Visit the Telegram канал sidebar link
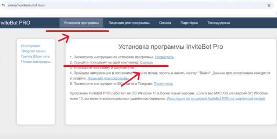Viewport: 277px width, 139px height. pos(33,51)
